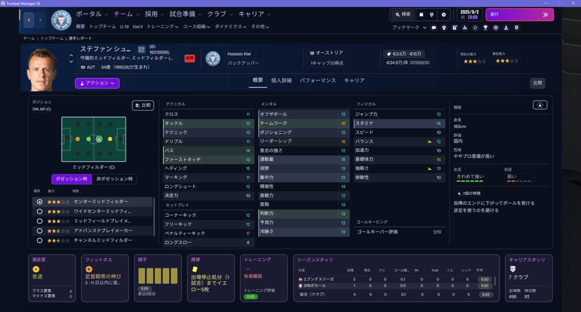Open the round badge shortcut icon
The width and height of the screenshot is (581, 312).
496,28
